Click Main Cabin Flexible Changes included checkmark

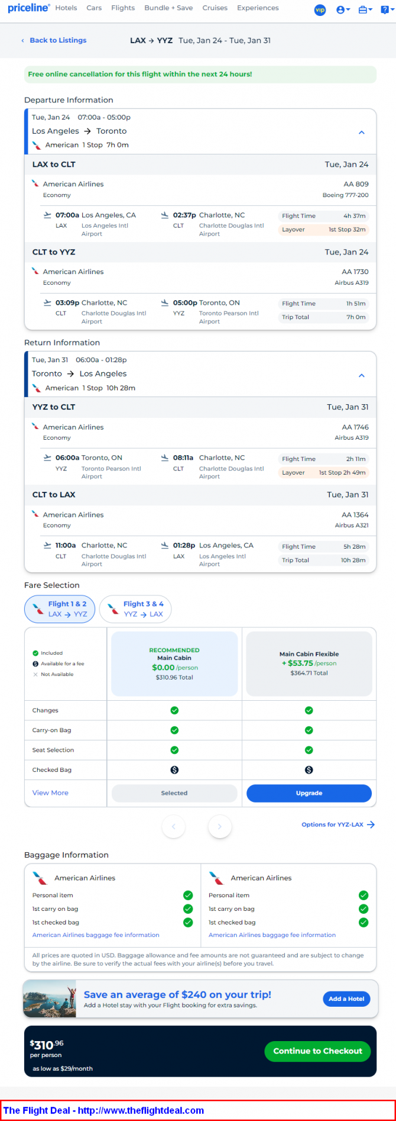309,710
